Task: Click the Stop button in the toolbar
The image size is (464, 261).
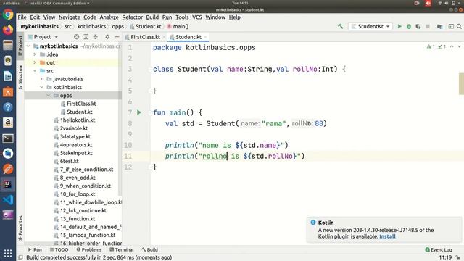Action: click(x=428, y=26)
